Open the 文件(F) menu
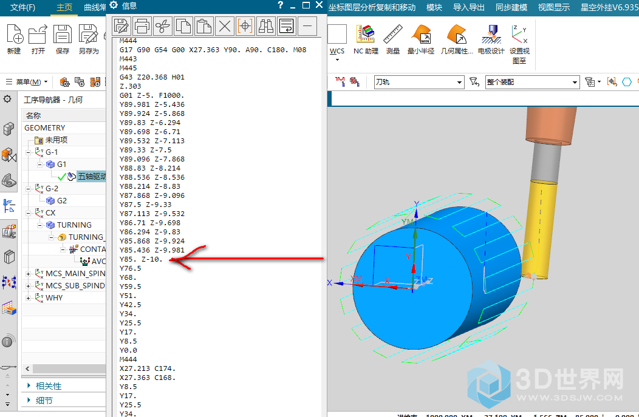The height and width of the screenshot is (417, 639). pyautogui.click(x=23, y=7)
